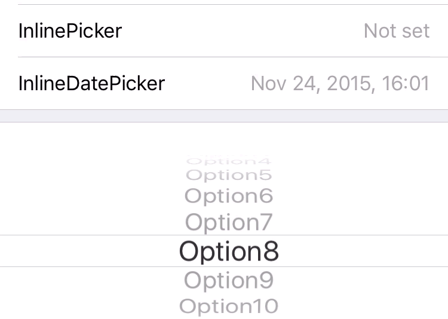
Task: Click blank space between InlineDatePicker and date
Action: pyautogui.click(x=207, y=83)
